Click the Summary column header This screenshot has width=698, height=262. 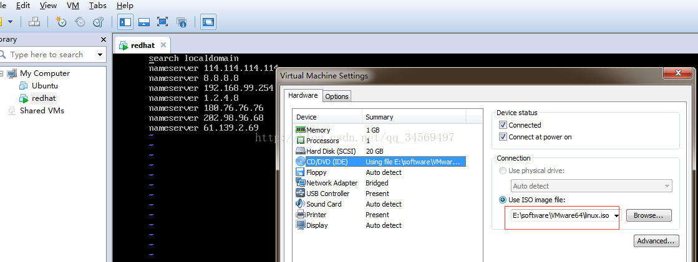coord(414,117)
